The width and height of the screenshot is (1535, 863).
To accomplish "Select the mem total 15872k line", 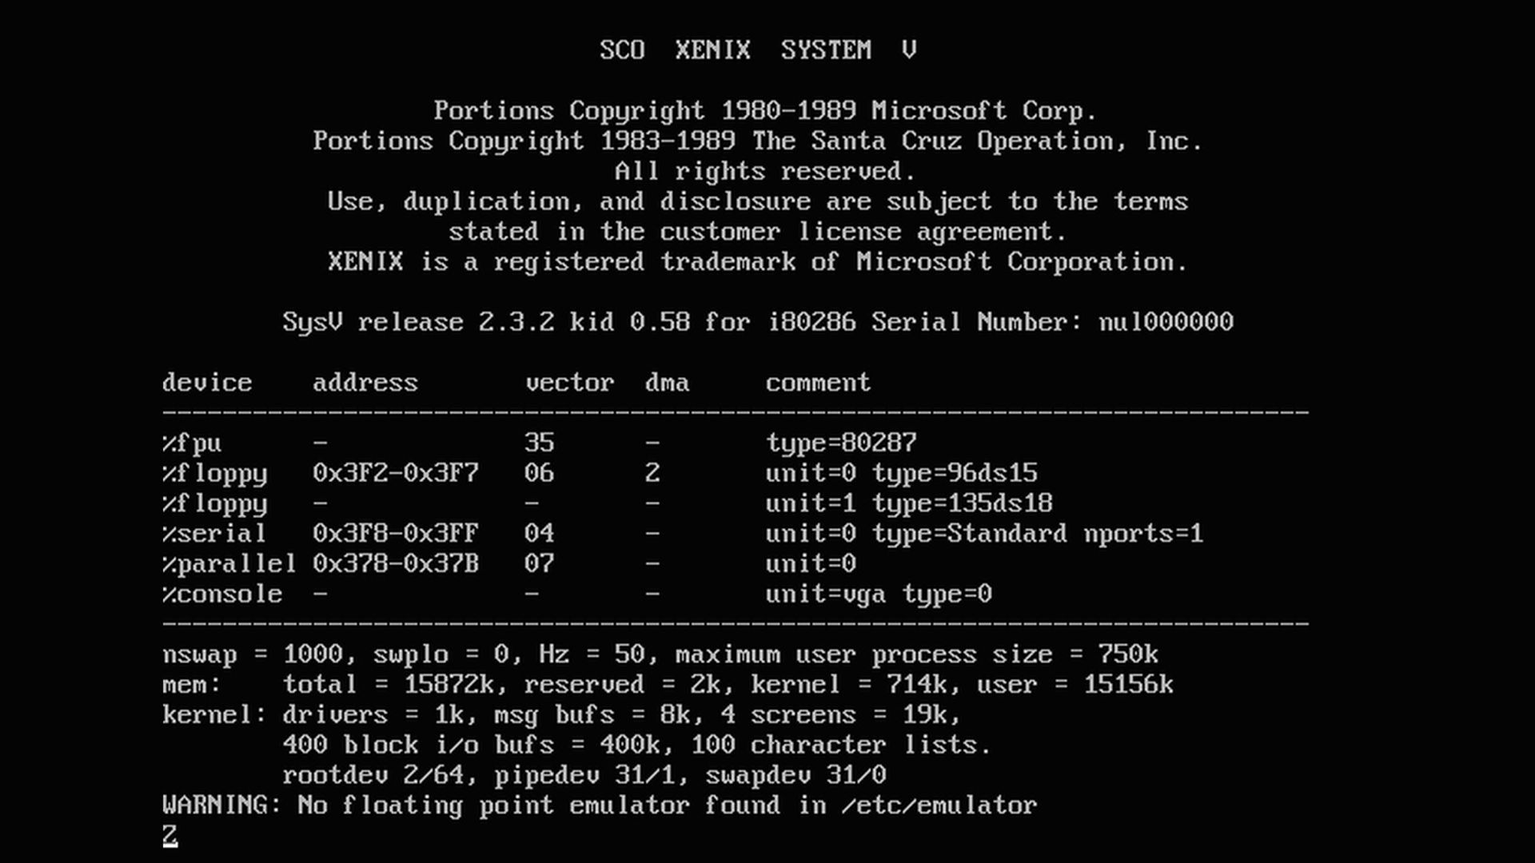I will point(668,684).
